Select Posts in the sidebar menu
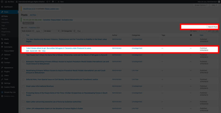This screenshot has width=221, height=113. point(9,12)
